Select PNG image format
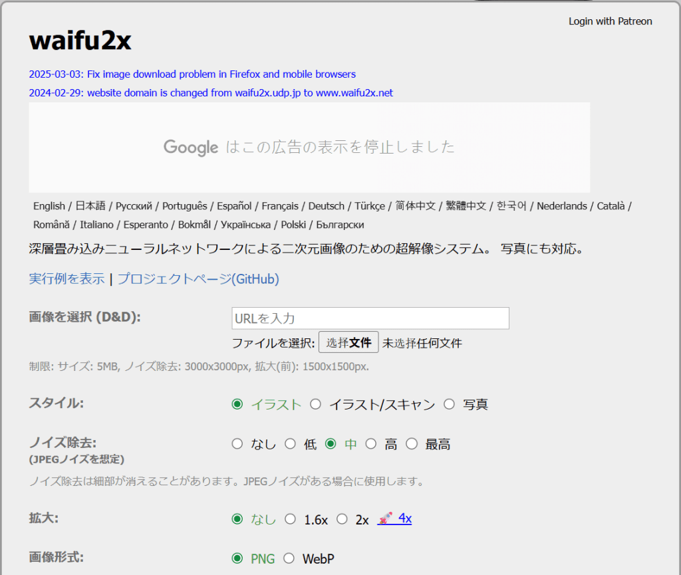The image size is (681, 575). 237,558
